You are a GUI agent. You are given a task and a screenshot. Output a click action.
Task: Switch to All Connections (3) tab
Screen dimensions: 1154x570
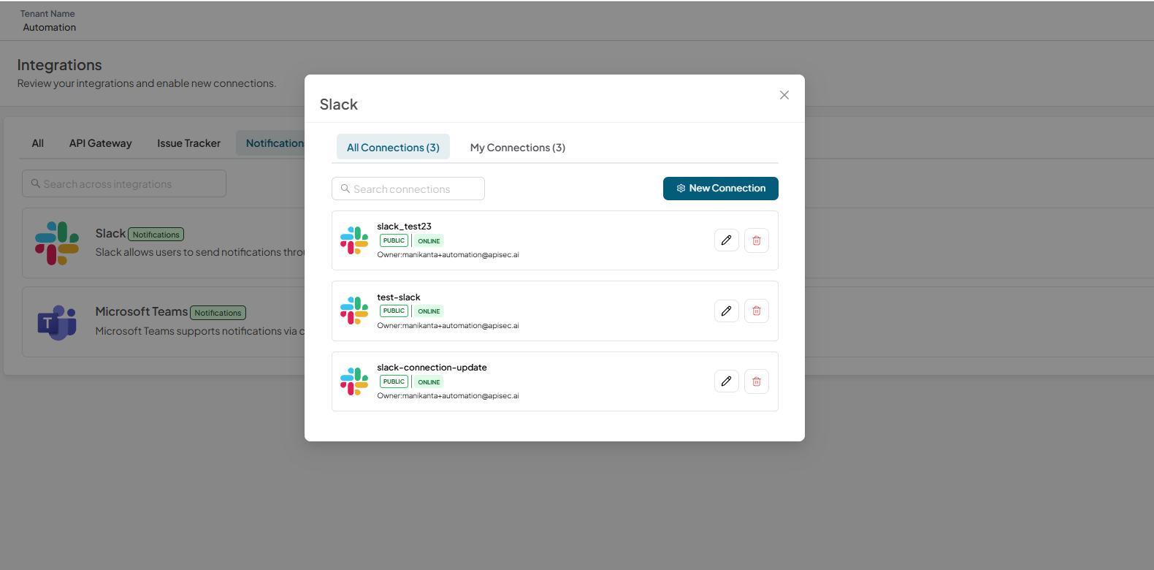click(x=393, y=147)
